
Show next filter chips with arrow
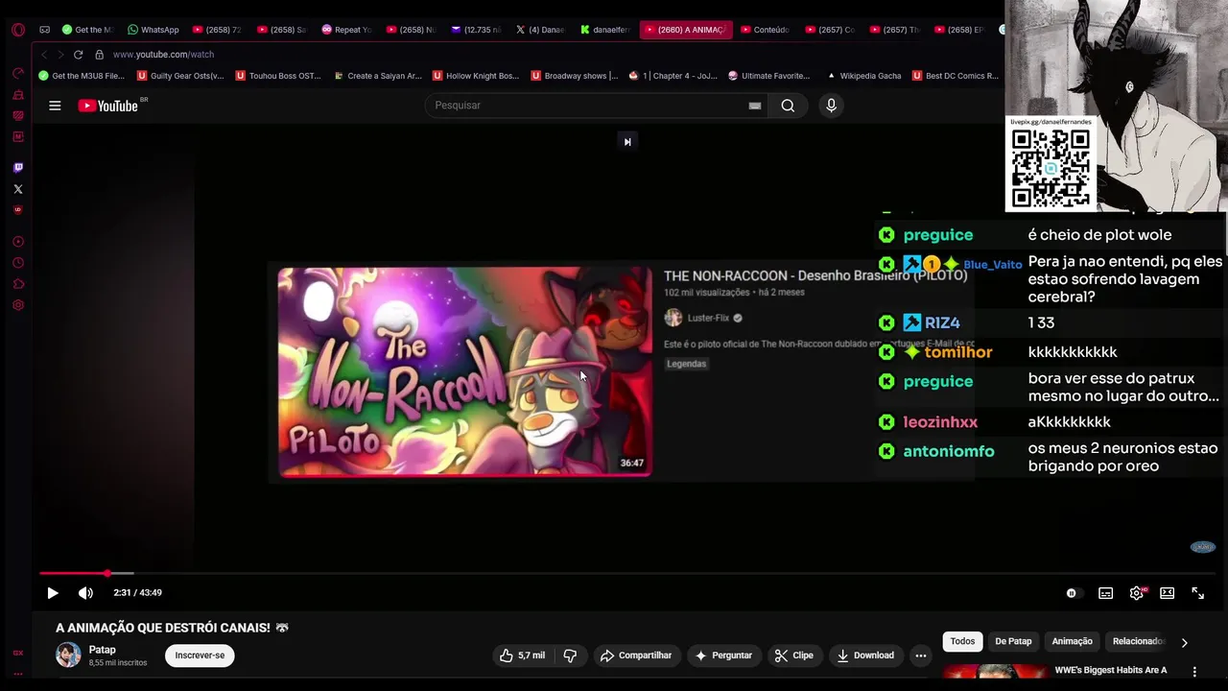1184,643
